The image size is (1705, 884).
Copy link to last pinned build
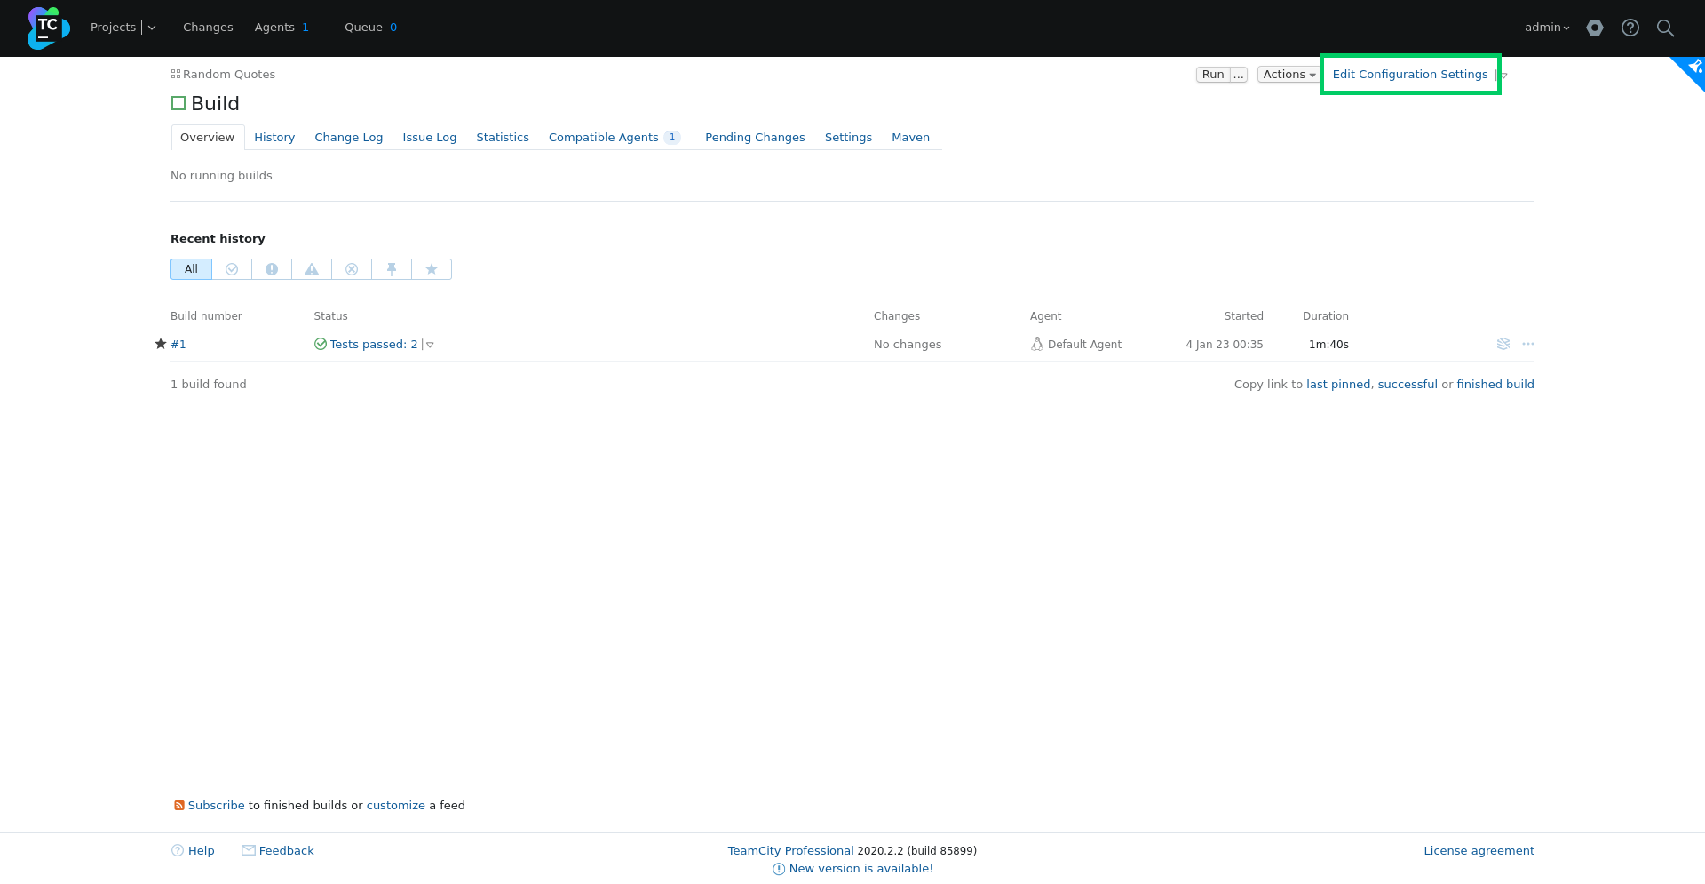tap(1338, 385)
